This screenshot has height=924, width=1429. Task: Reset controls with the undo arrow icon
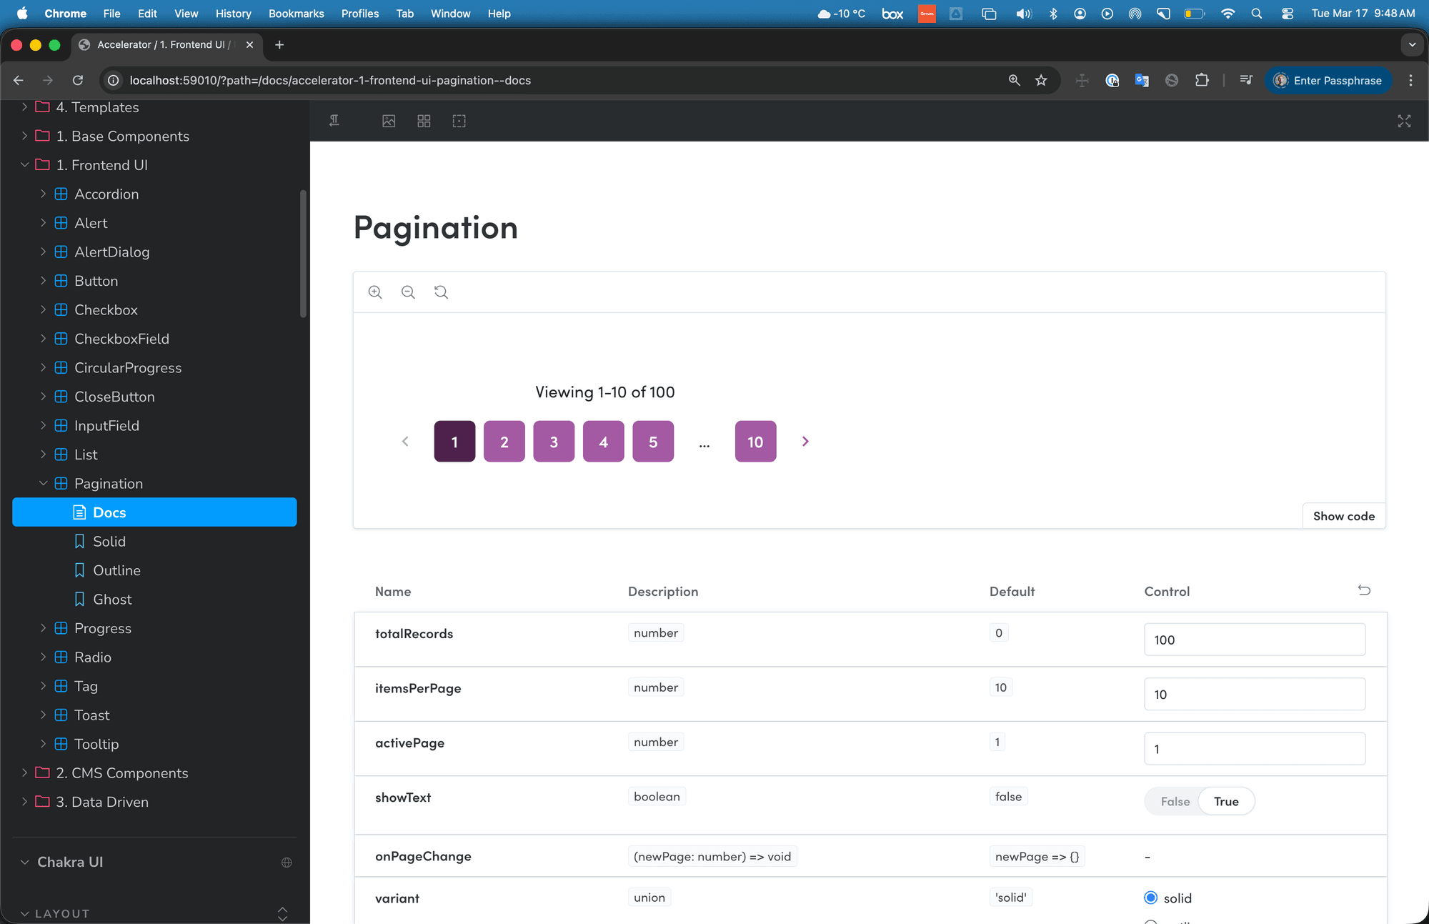coord(1364,590)
